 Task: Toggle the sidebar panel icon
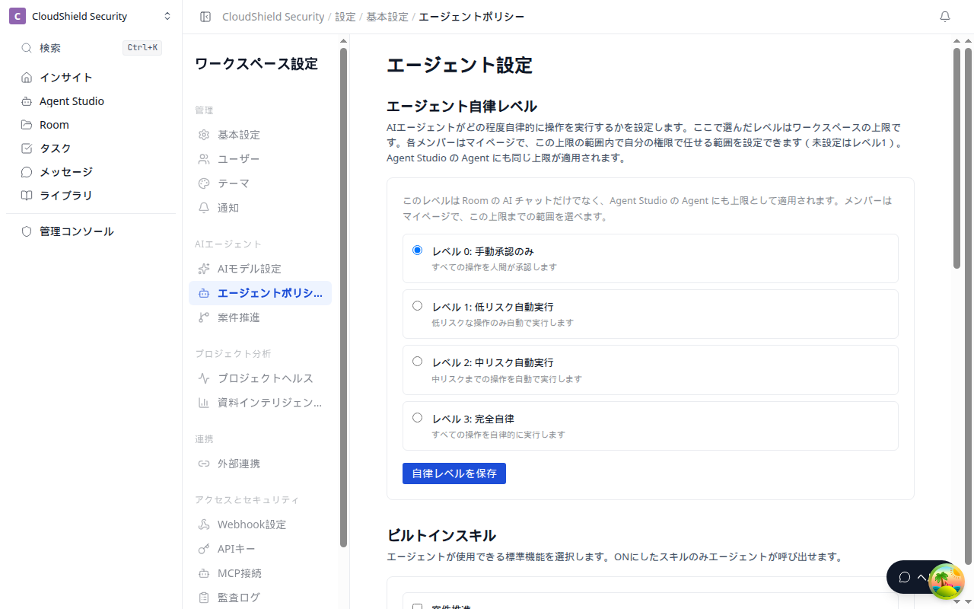point(205,17)
